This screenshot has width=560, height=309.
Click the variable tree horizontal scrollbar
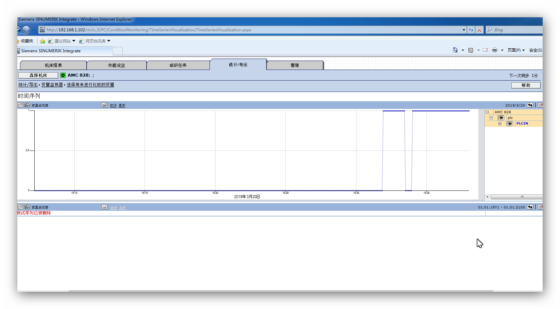[x=516, y=197]
